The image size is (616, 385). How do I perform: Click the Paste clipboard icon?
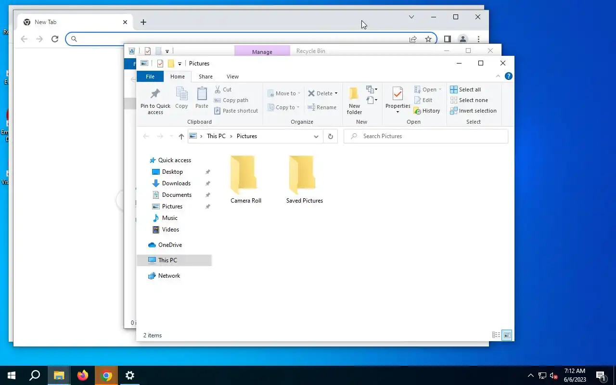point(202,94)
